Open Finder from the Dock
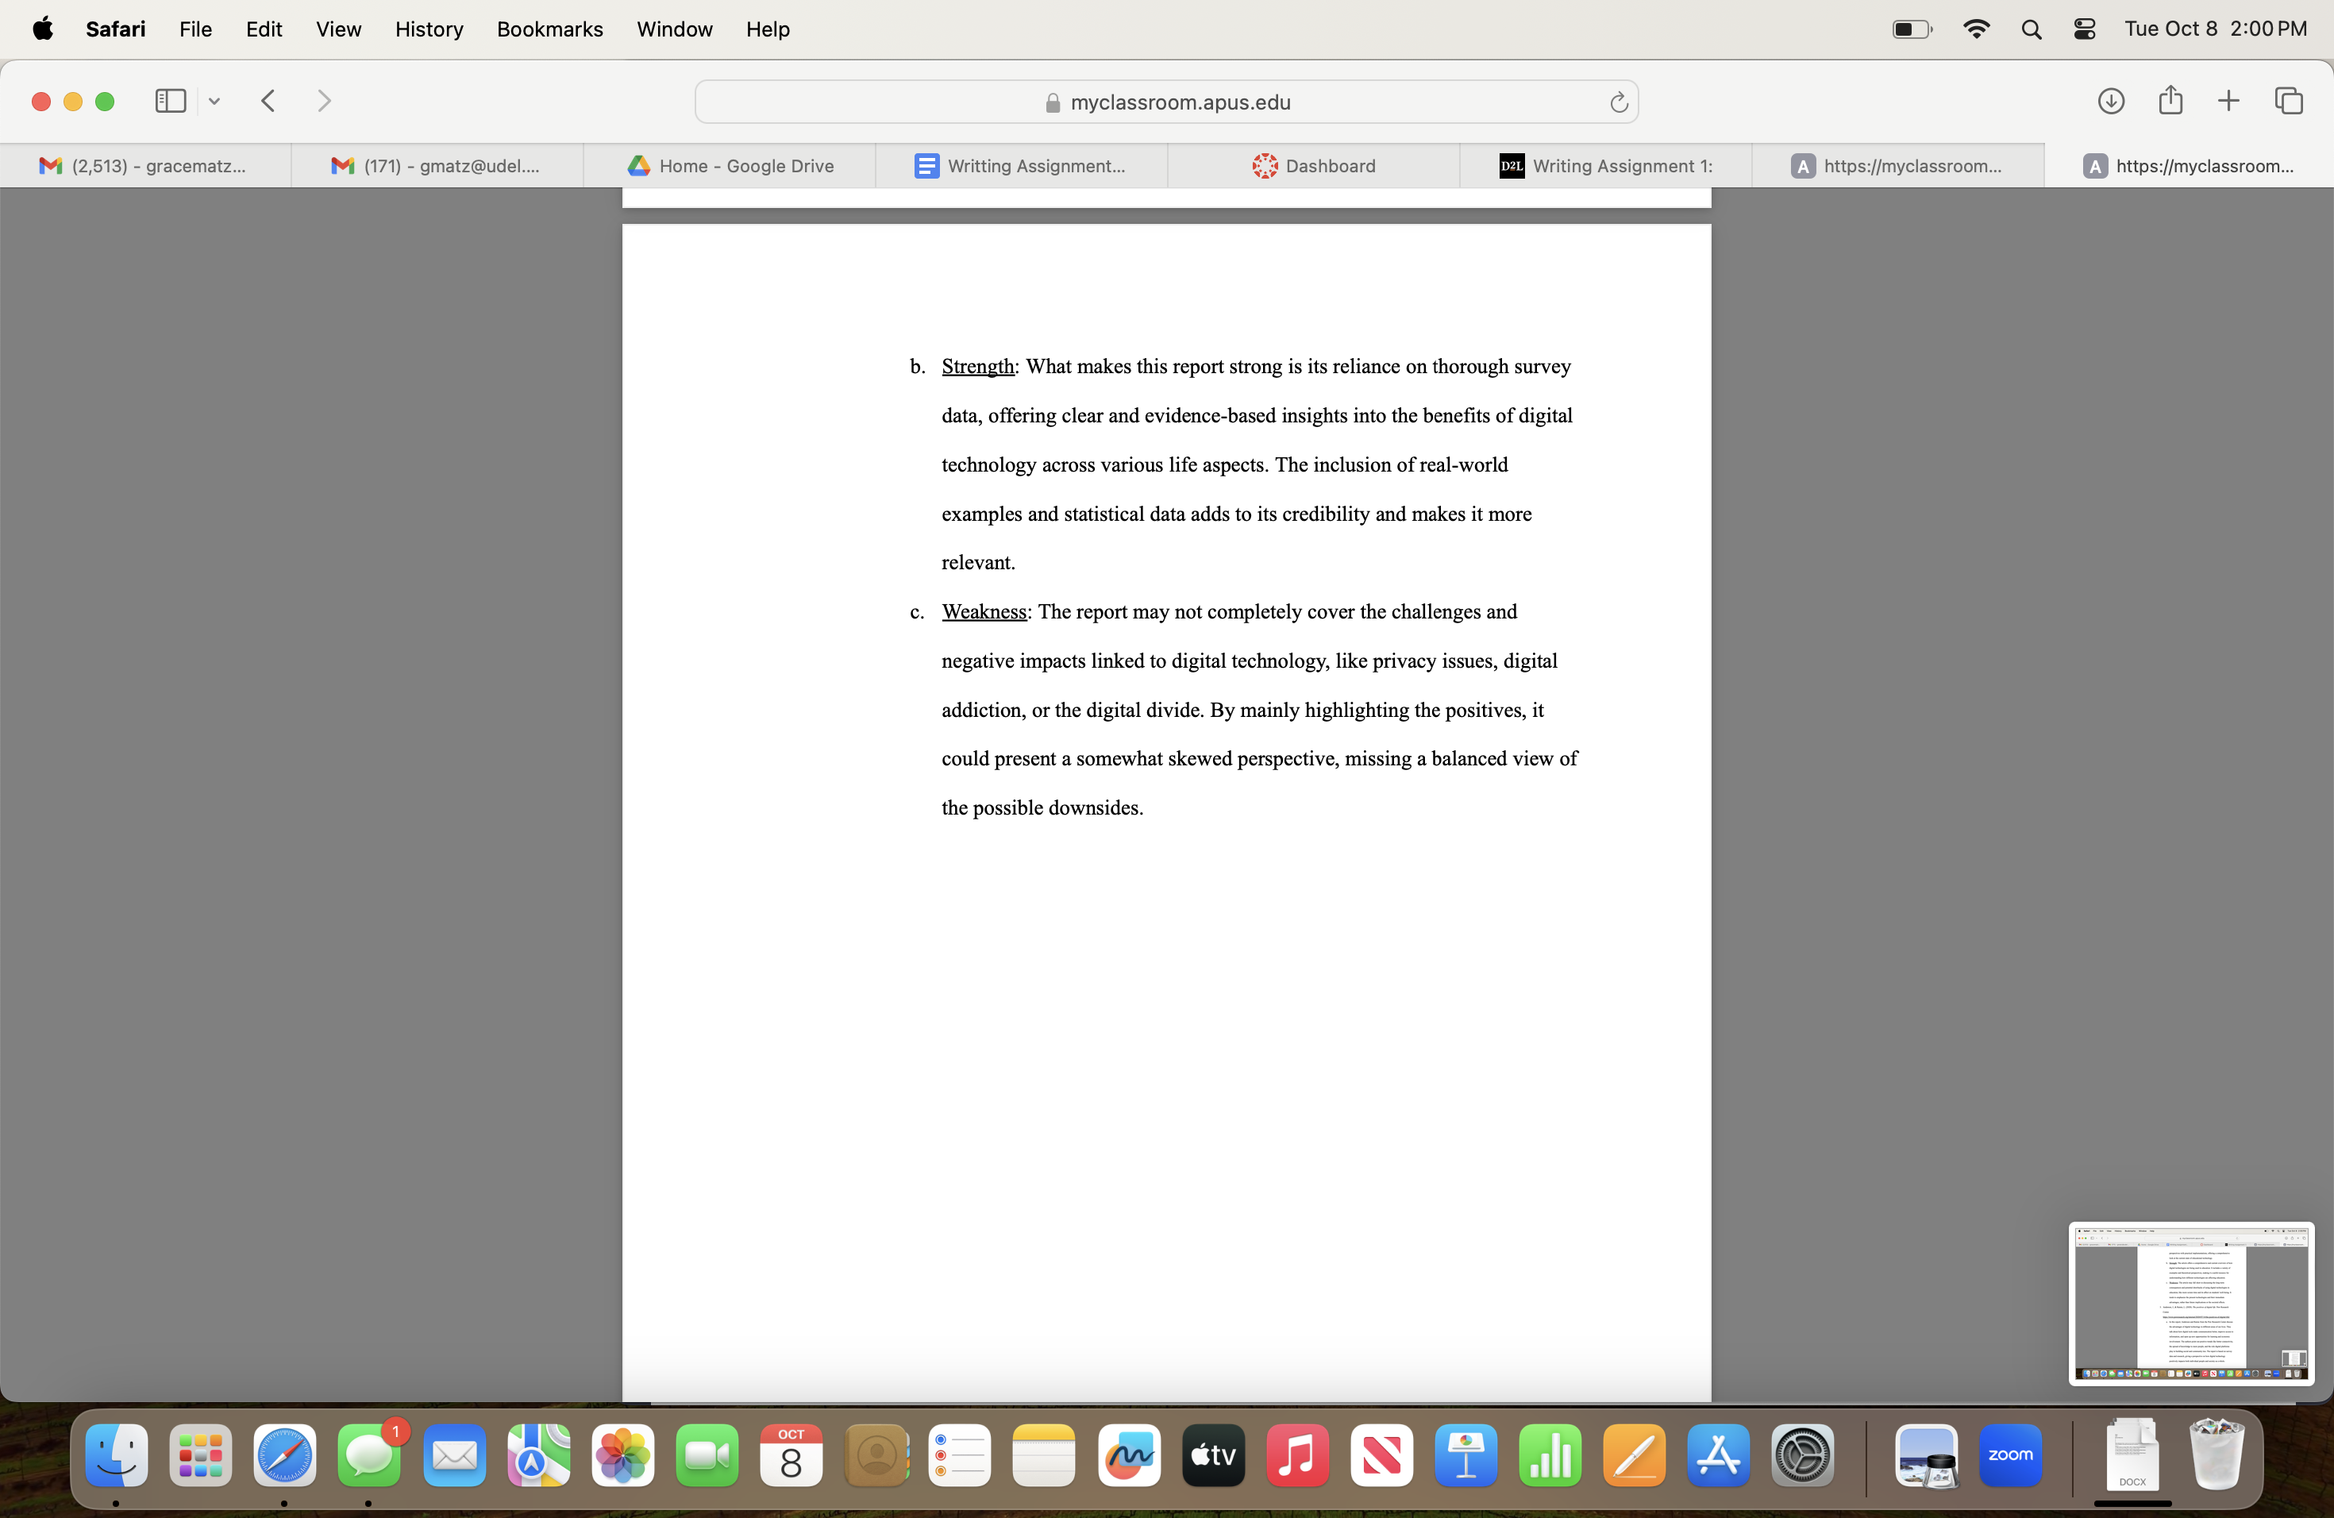 [x=117, y=1455]
